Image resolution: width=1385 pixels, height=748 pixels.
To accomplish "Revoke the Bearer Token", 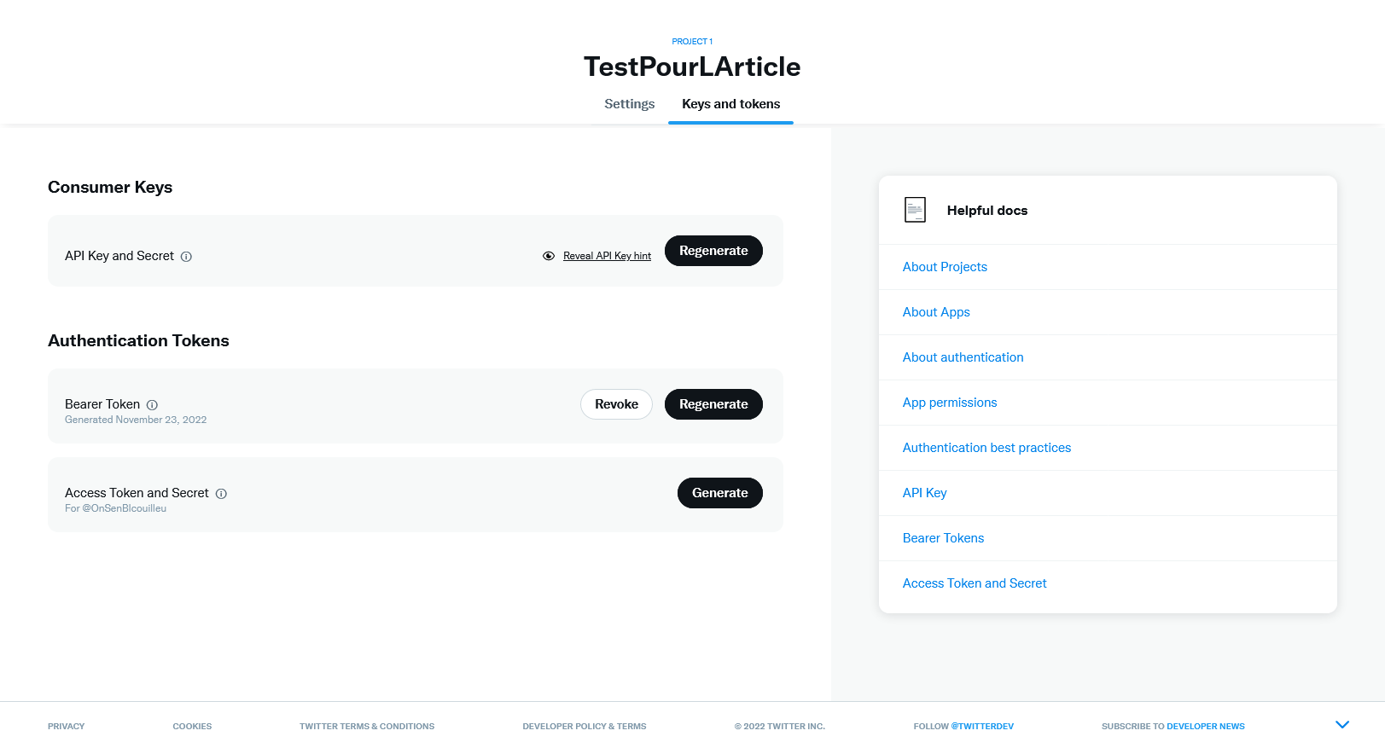I will click(x=616, y=404).
